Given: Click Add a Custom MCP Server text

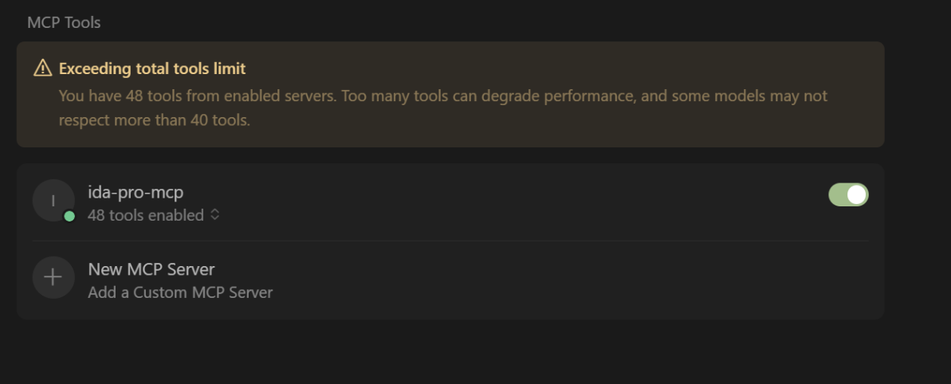Looking at the screenshot, I should pos(180,292).
